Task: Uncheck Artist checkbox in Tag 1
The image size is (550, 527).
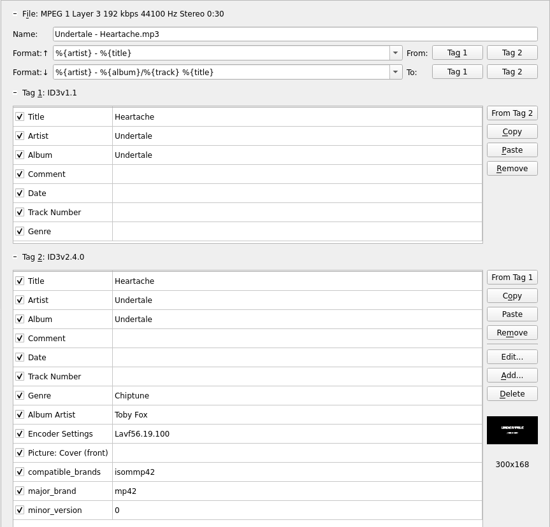Action: (x=20, y=136)
